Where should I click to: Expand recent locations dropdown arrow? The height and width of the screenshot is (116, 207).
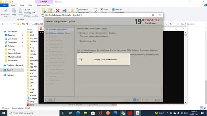(11, 24)
